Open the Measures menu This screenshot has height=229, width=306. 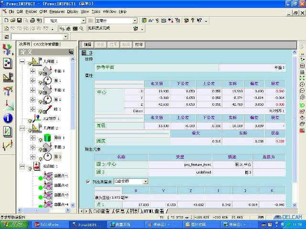(57, 11)
